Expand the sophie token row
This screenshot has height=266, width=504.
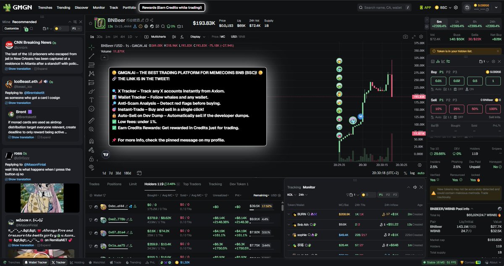[289, 235]
